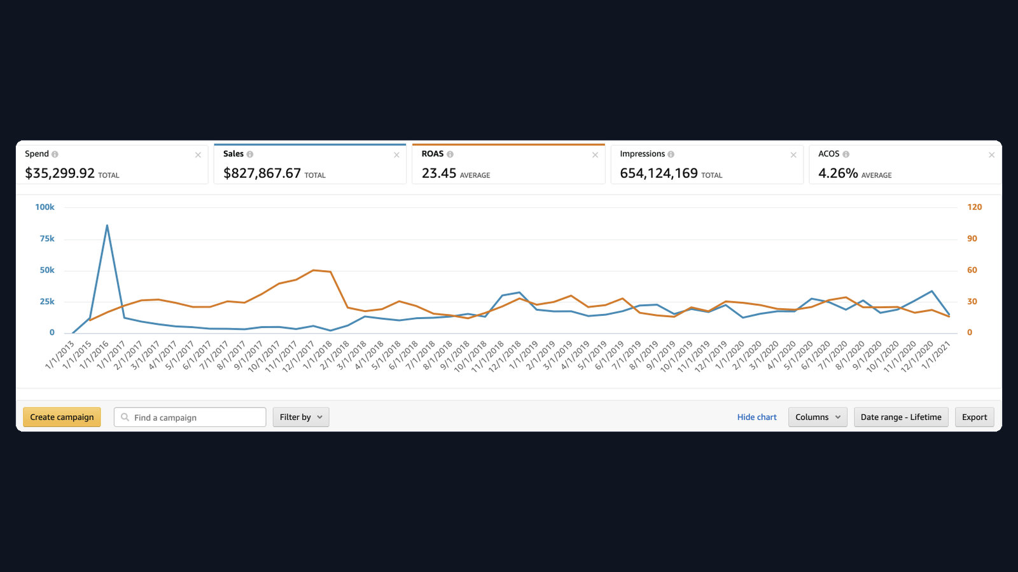Click the Export button
Screen dimensions: 1018x572
(x=974, y=417)
